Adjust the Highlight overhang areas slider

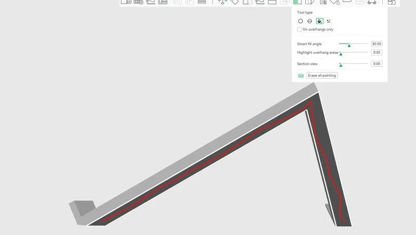click(354, 53)
